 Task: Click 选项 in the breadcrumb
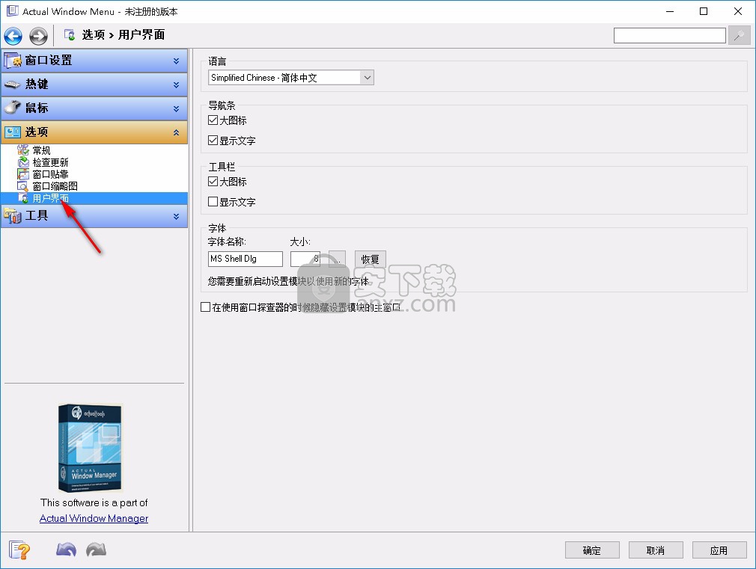[94, 34]
